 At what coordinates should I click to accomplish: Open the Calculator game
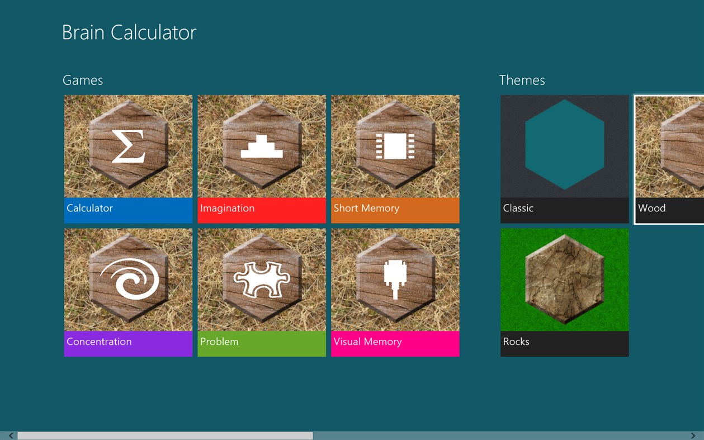128,159
